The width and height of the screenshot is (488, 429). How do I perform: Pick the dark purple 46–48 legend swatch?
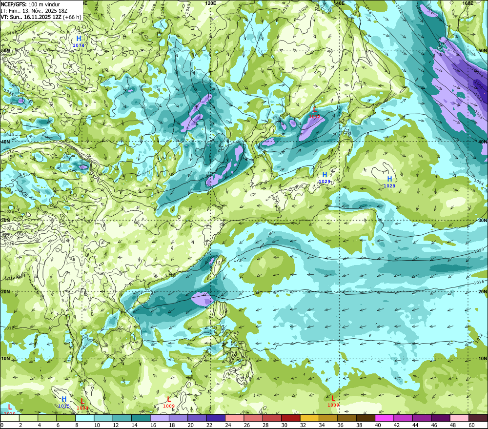(x=440, y=418)
